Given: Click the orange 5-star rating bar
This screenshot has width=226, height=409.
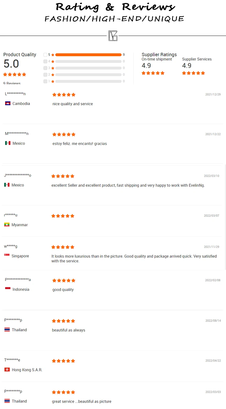Looking at the screenshot, I should tap(88, 55).
